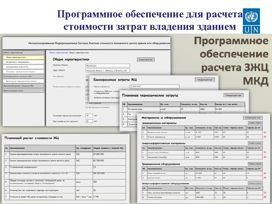Screen dimensions: 272x204
Task: Open Материалы и оборудование sidebar item
Action: 23,62
